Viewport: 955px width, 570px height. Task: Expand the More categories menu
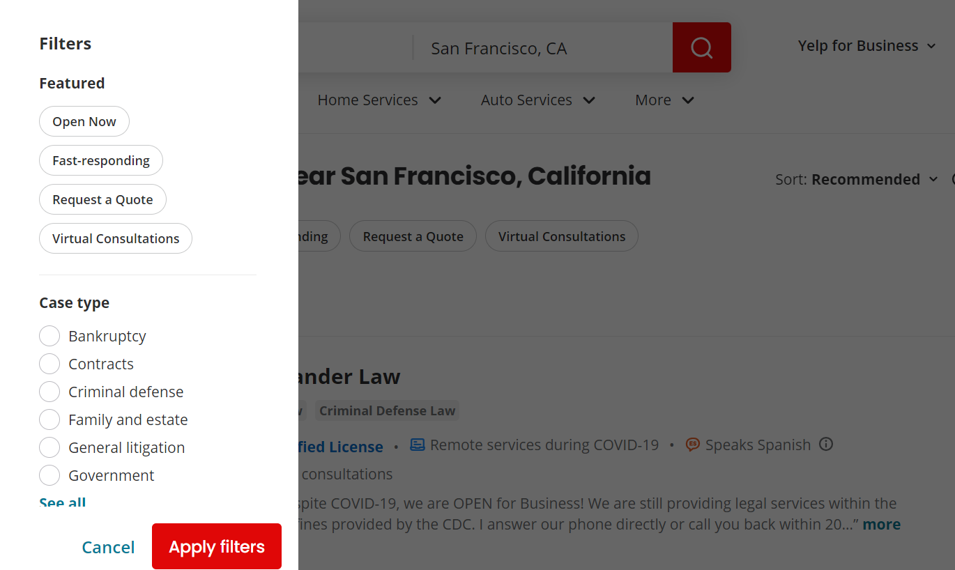coord(664,100)
